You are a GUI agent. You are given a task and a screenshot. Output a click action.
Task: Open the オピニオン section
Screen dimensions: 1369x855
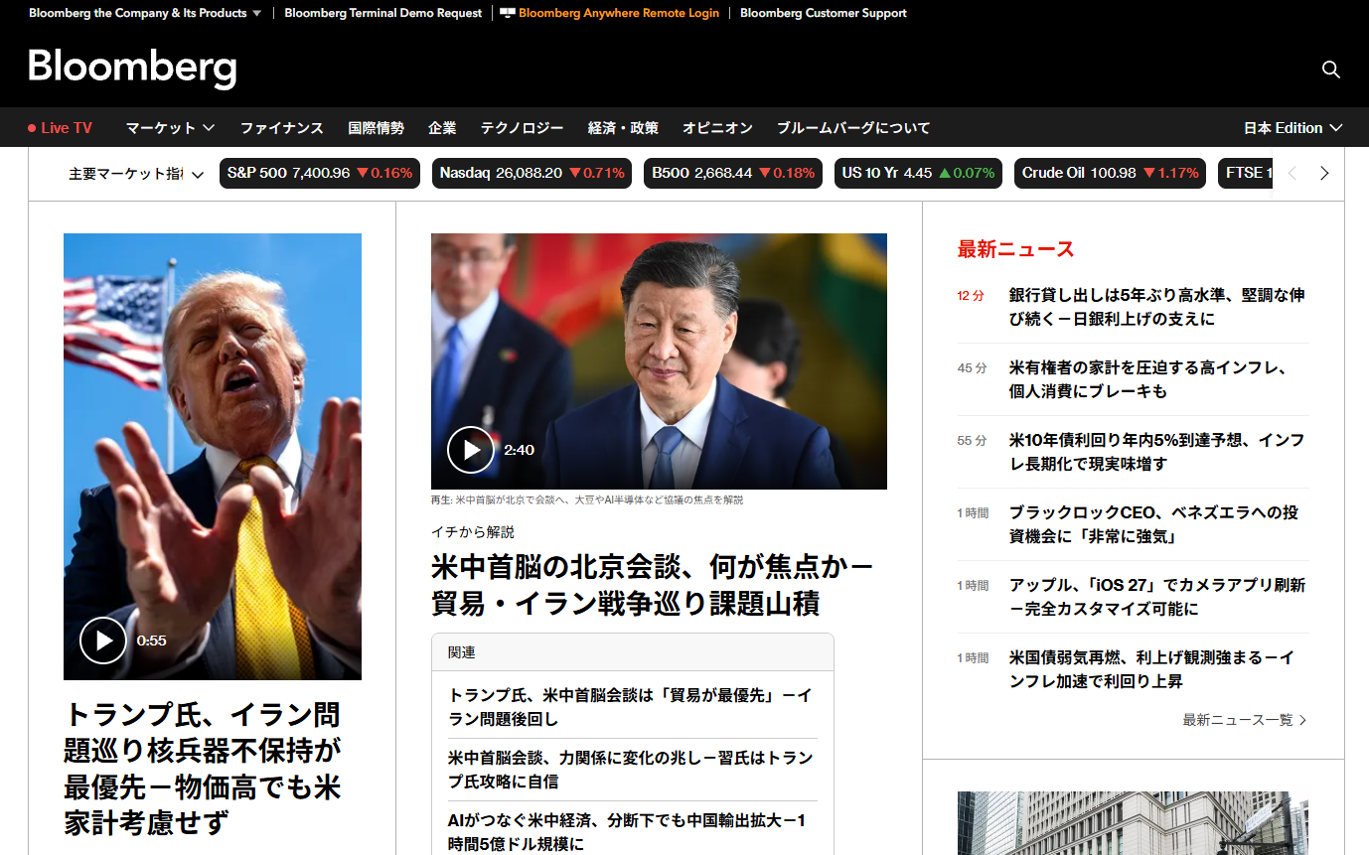(x=717, y=128)
